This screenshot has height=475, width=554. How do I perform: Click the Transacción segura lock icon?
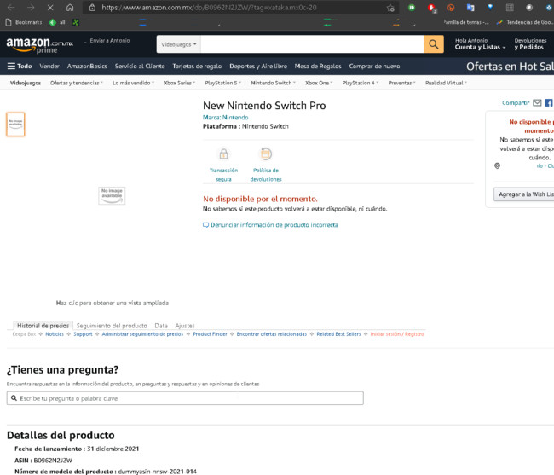coord(223,154)
